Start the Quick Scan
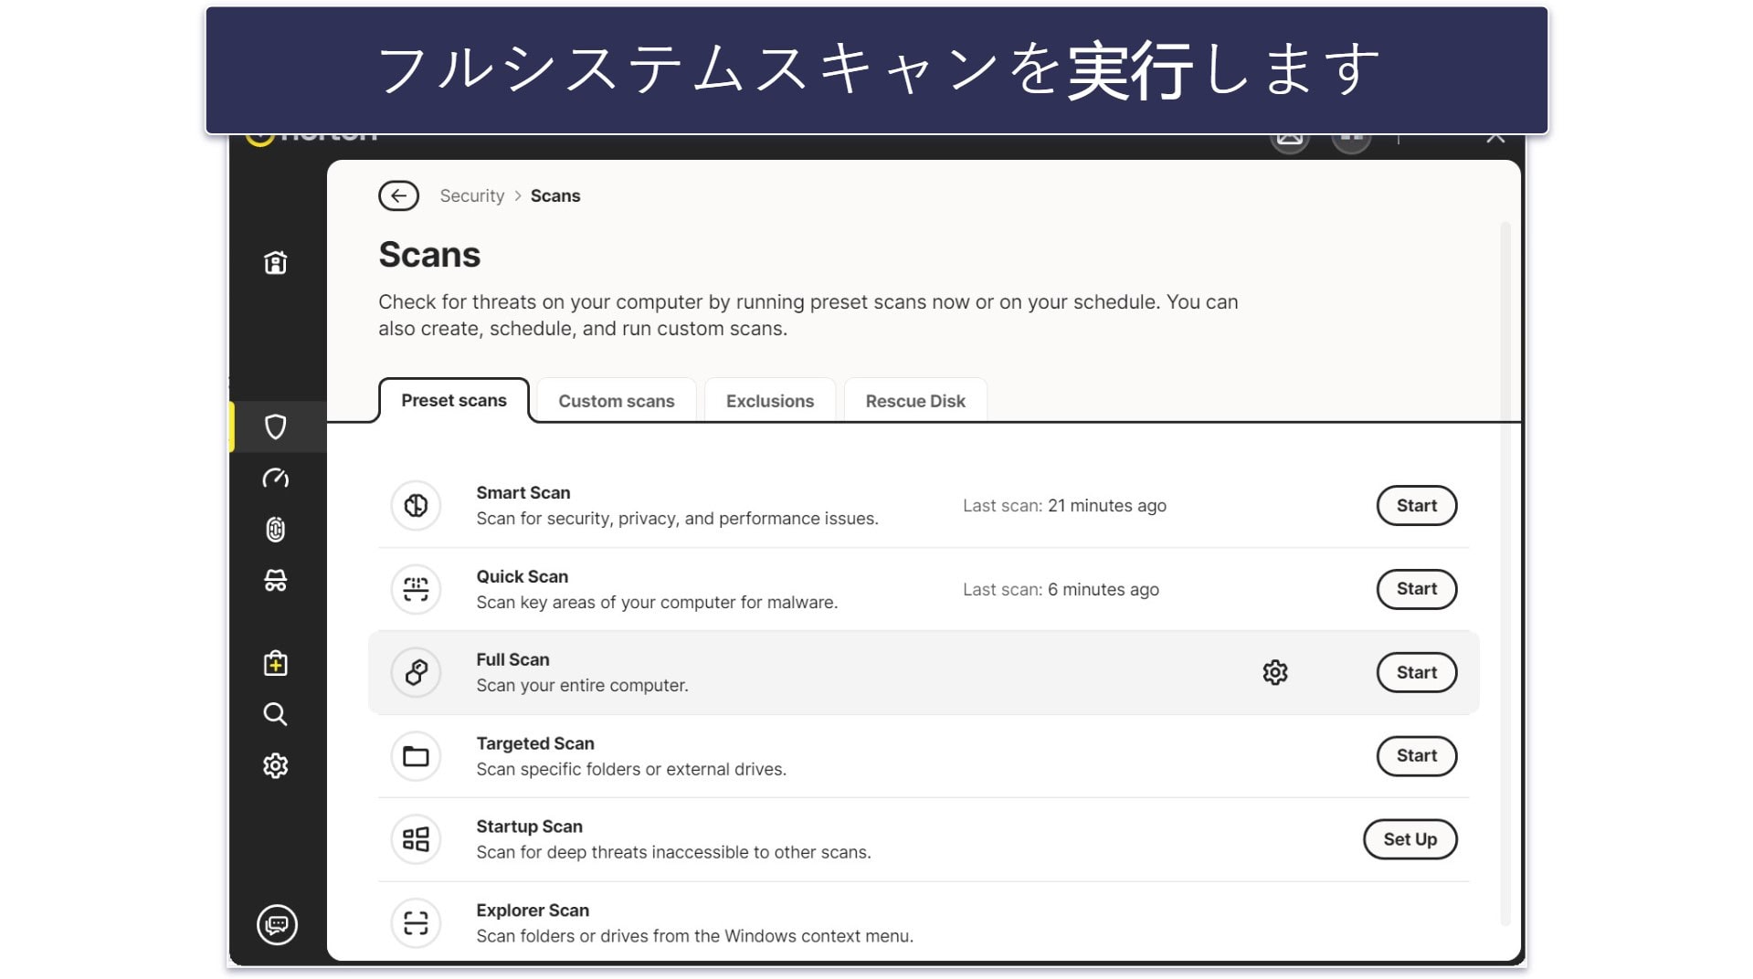 point(1416,589)
